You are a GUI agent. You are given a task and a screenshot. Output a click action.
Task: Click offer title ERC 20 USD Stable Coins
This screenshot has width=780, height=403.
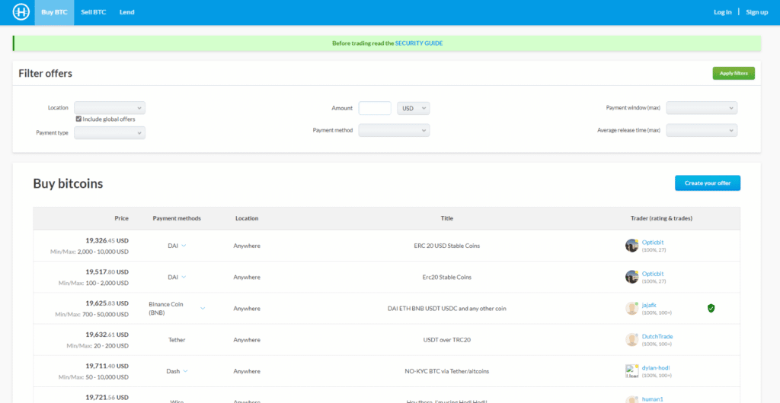(x=446, y=246)
